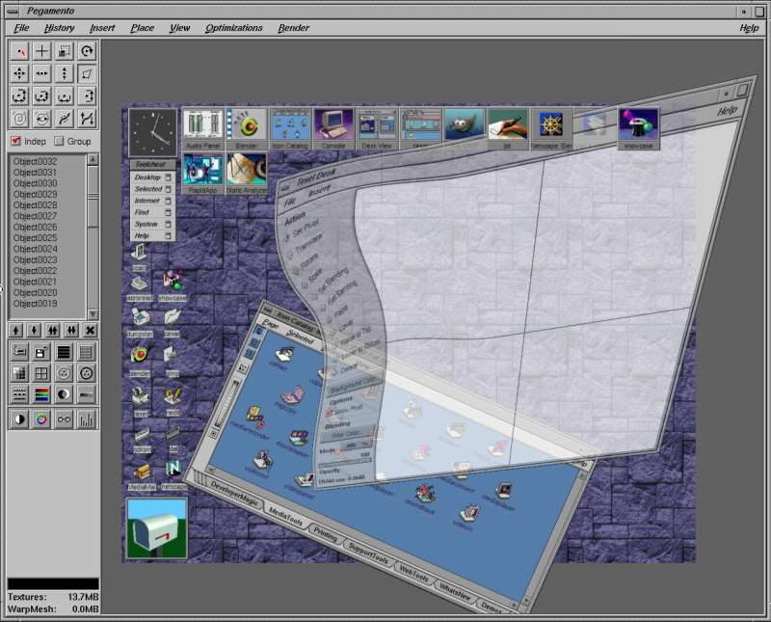Select the red pointer tool icon
771x622 pixels.
(19, 51)
